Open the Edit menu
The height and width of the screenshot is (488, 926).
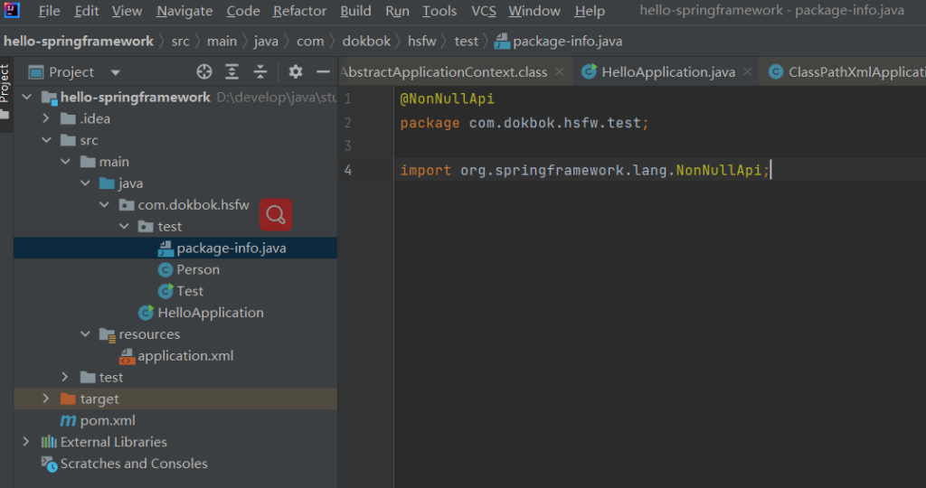point(86,11)
